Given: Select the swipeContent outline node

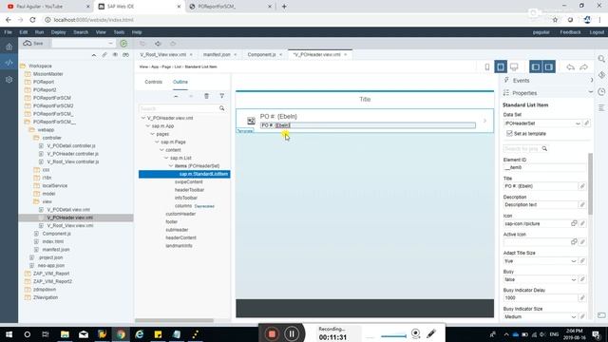Looking at the screenshot, I should coord(188,181).
